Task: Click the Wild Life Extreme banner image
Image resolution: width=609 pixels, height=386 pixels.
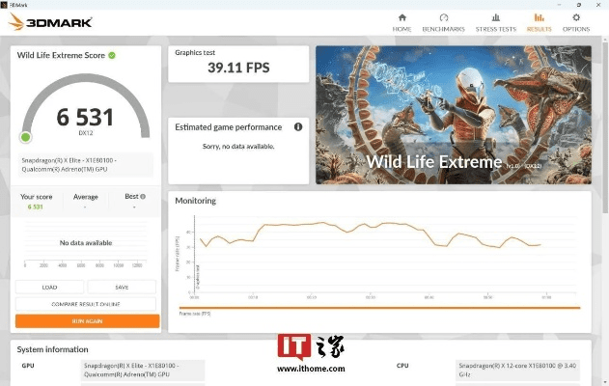Action: pos(453,114)
